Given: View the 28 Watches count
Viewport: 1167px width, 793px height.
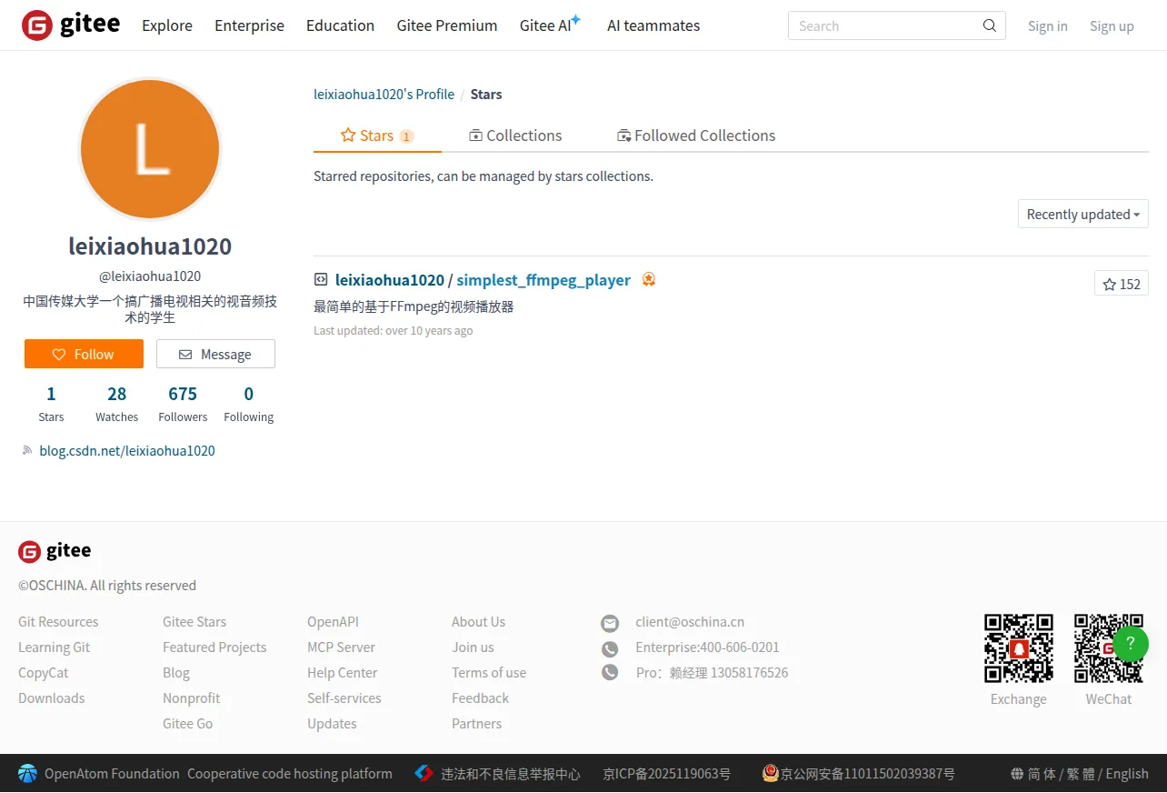Looking at the screenshot, I should (x=117, y=404).
